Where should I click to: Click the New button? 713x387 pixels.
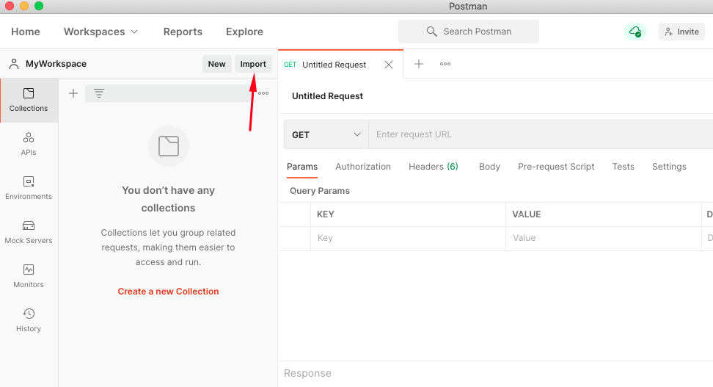click(x=217, y=64)
